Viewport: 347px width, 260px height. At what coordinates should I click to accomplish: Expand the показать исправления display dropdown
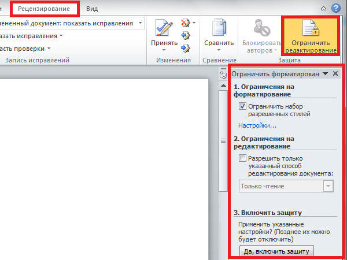(139, 23)
